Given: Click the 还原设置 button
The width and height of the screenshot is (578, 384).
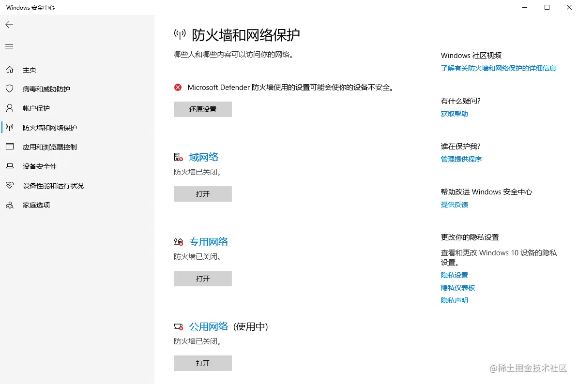Looking at the screenshot, I should [203, 109].
